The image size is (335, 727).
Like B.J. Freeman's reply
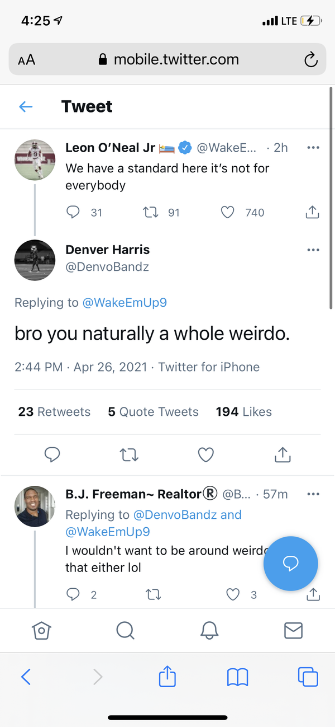pos(233,594)
